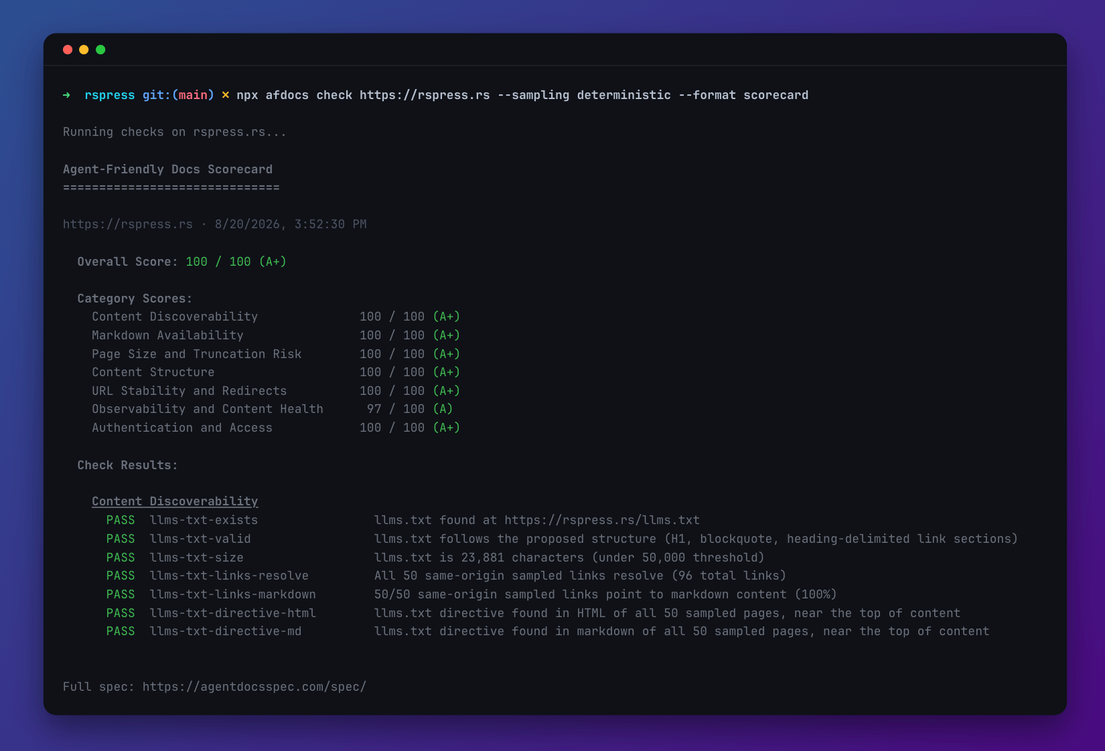The image size is (1105, 751).
Task: Click 'directive found in HTML' result message
Action: coord(667,613)
